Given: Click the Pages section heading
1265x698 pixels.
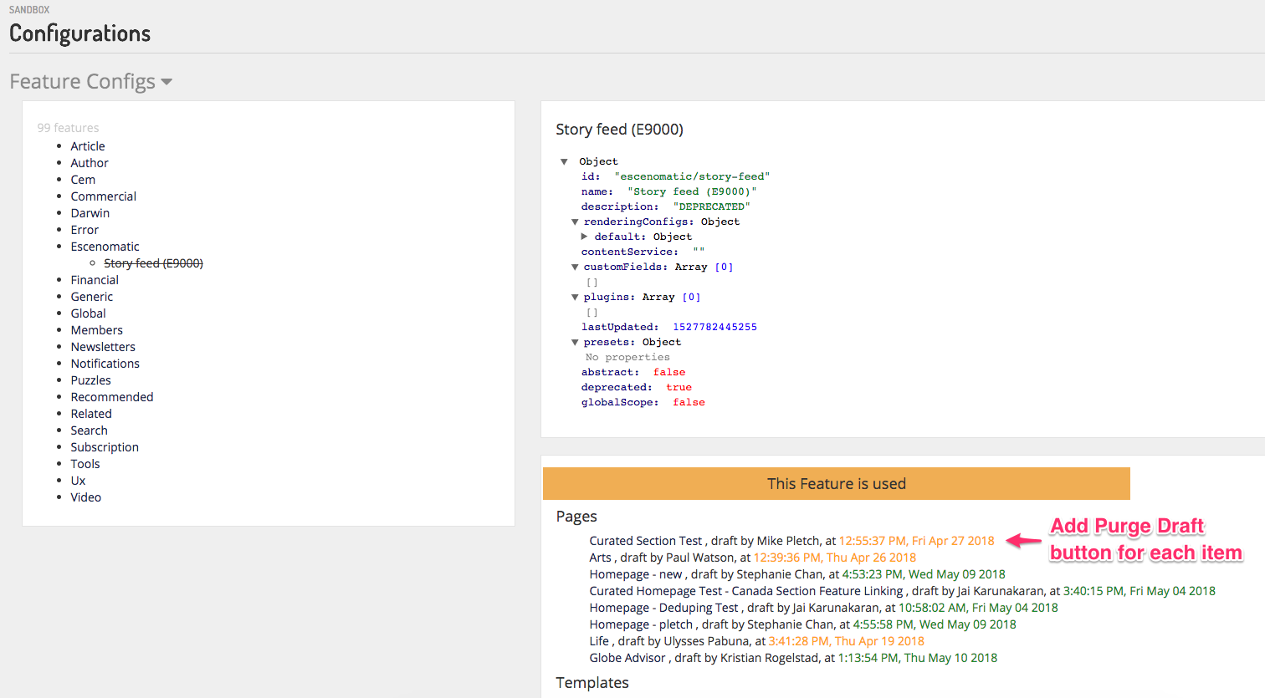Looking at the screenshot, I should pyautogui.click(x=576, y=517).
